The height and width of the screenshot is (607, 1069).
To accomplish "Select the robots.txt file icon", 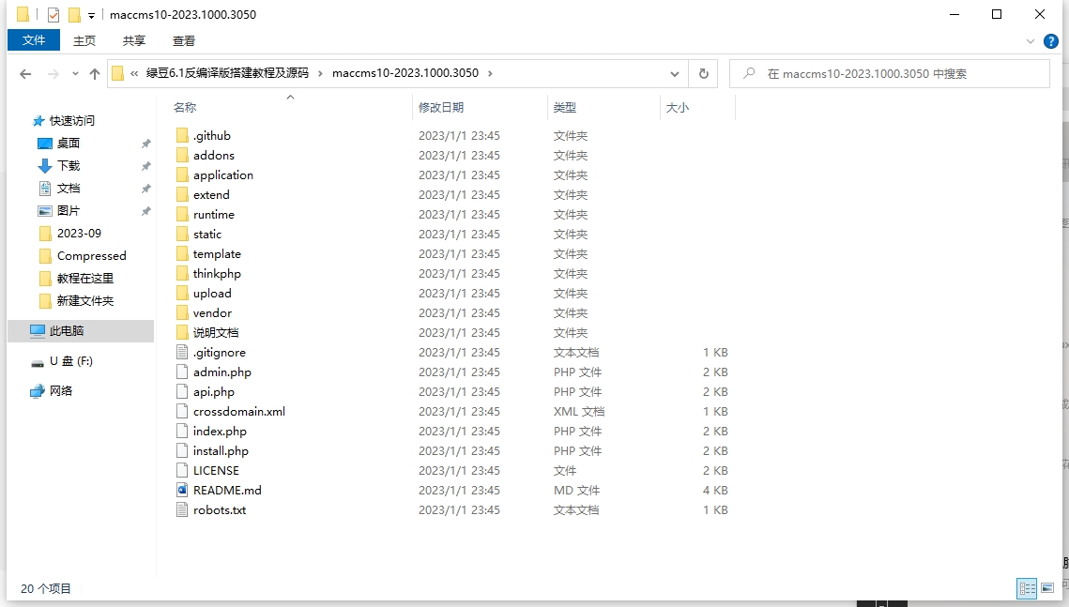I will (x=182, y=509).
